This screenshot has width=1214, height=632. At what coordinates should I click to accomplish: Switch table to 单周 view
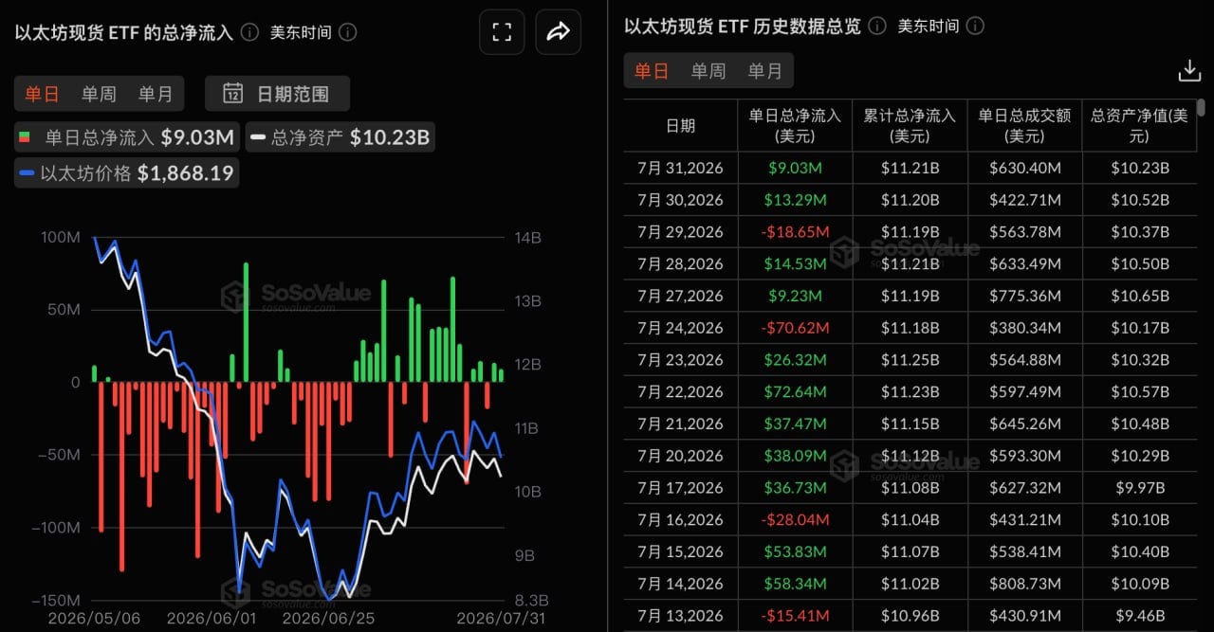(x=708, y=71)
